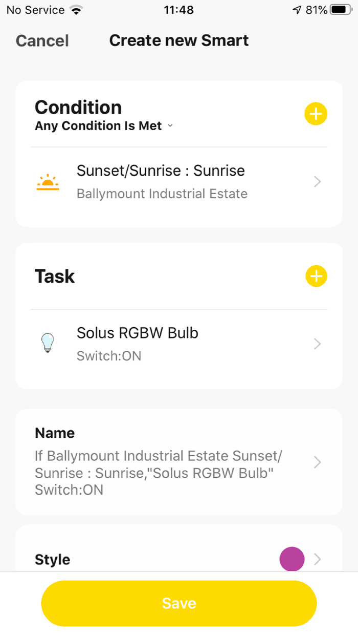This screenshot has width=358, height=637.
Task: Click the Create new Smart title
Action: [178, 40]
